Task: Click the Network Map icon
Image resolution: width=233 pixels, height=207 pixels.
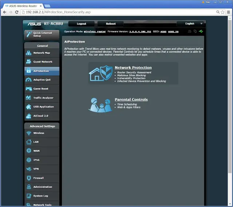Action: coord(28,53)
